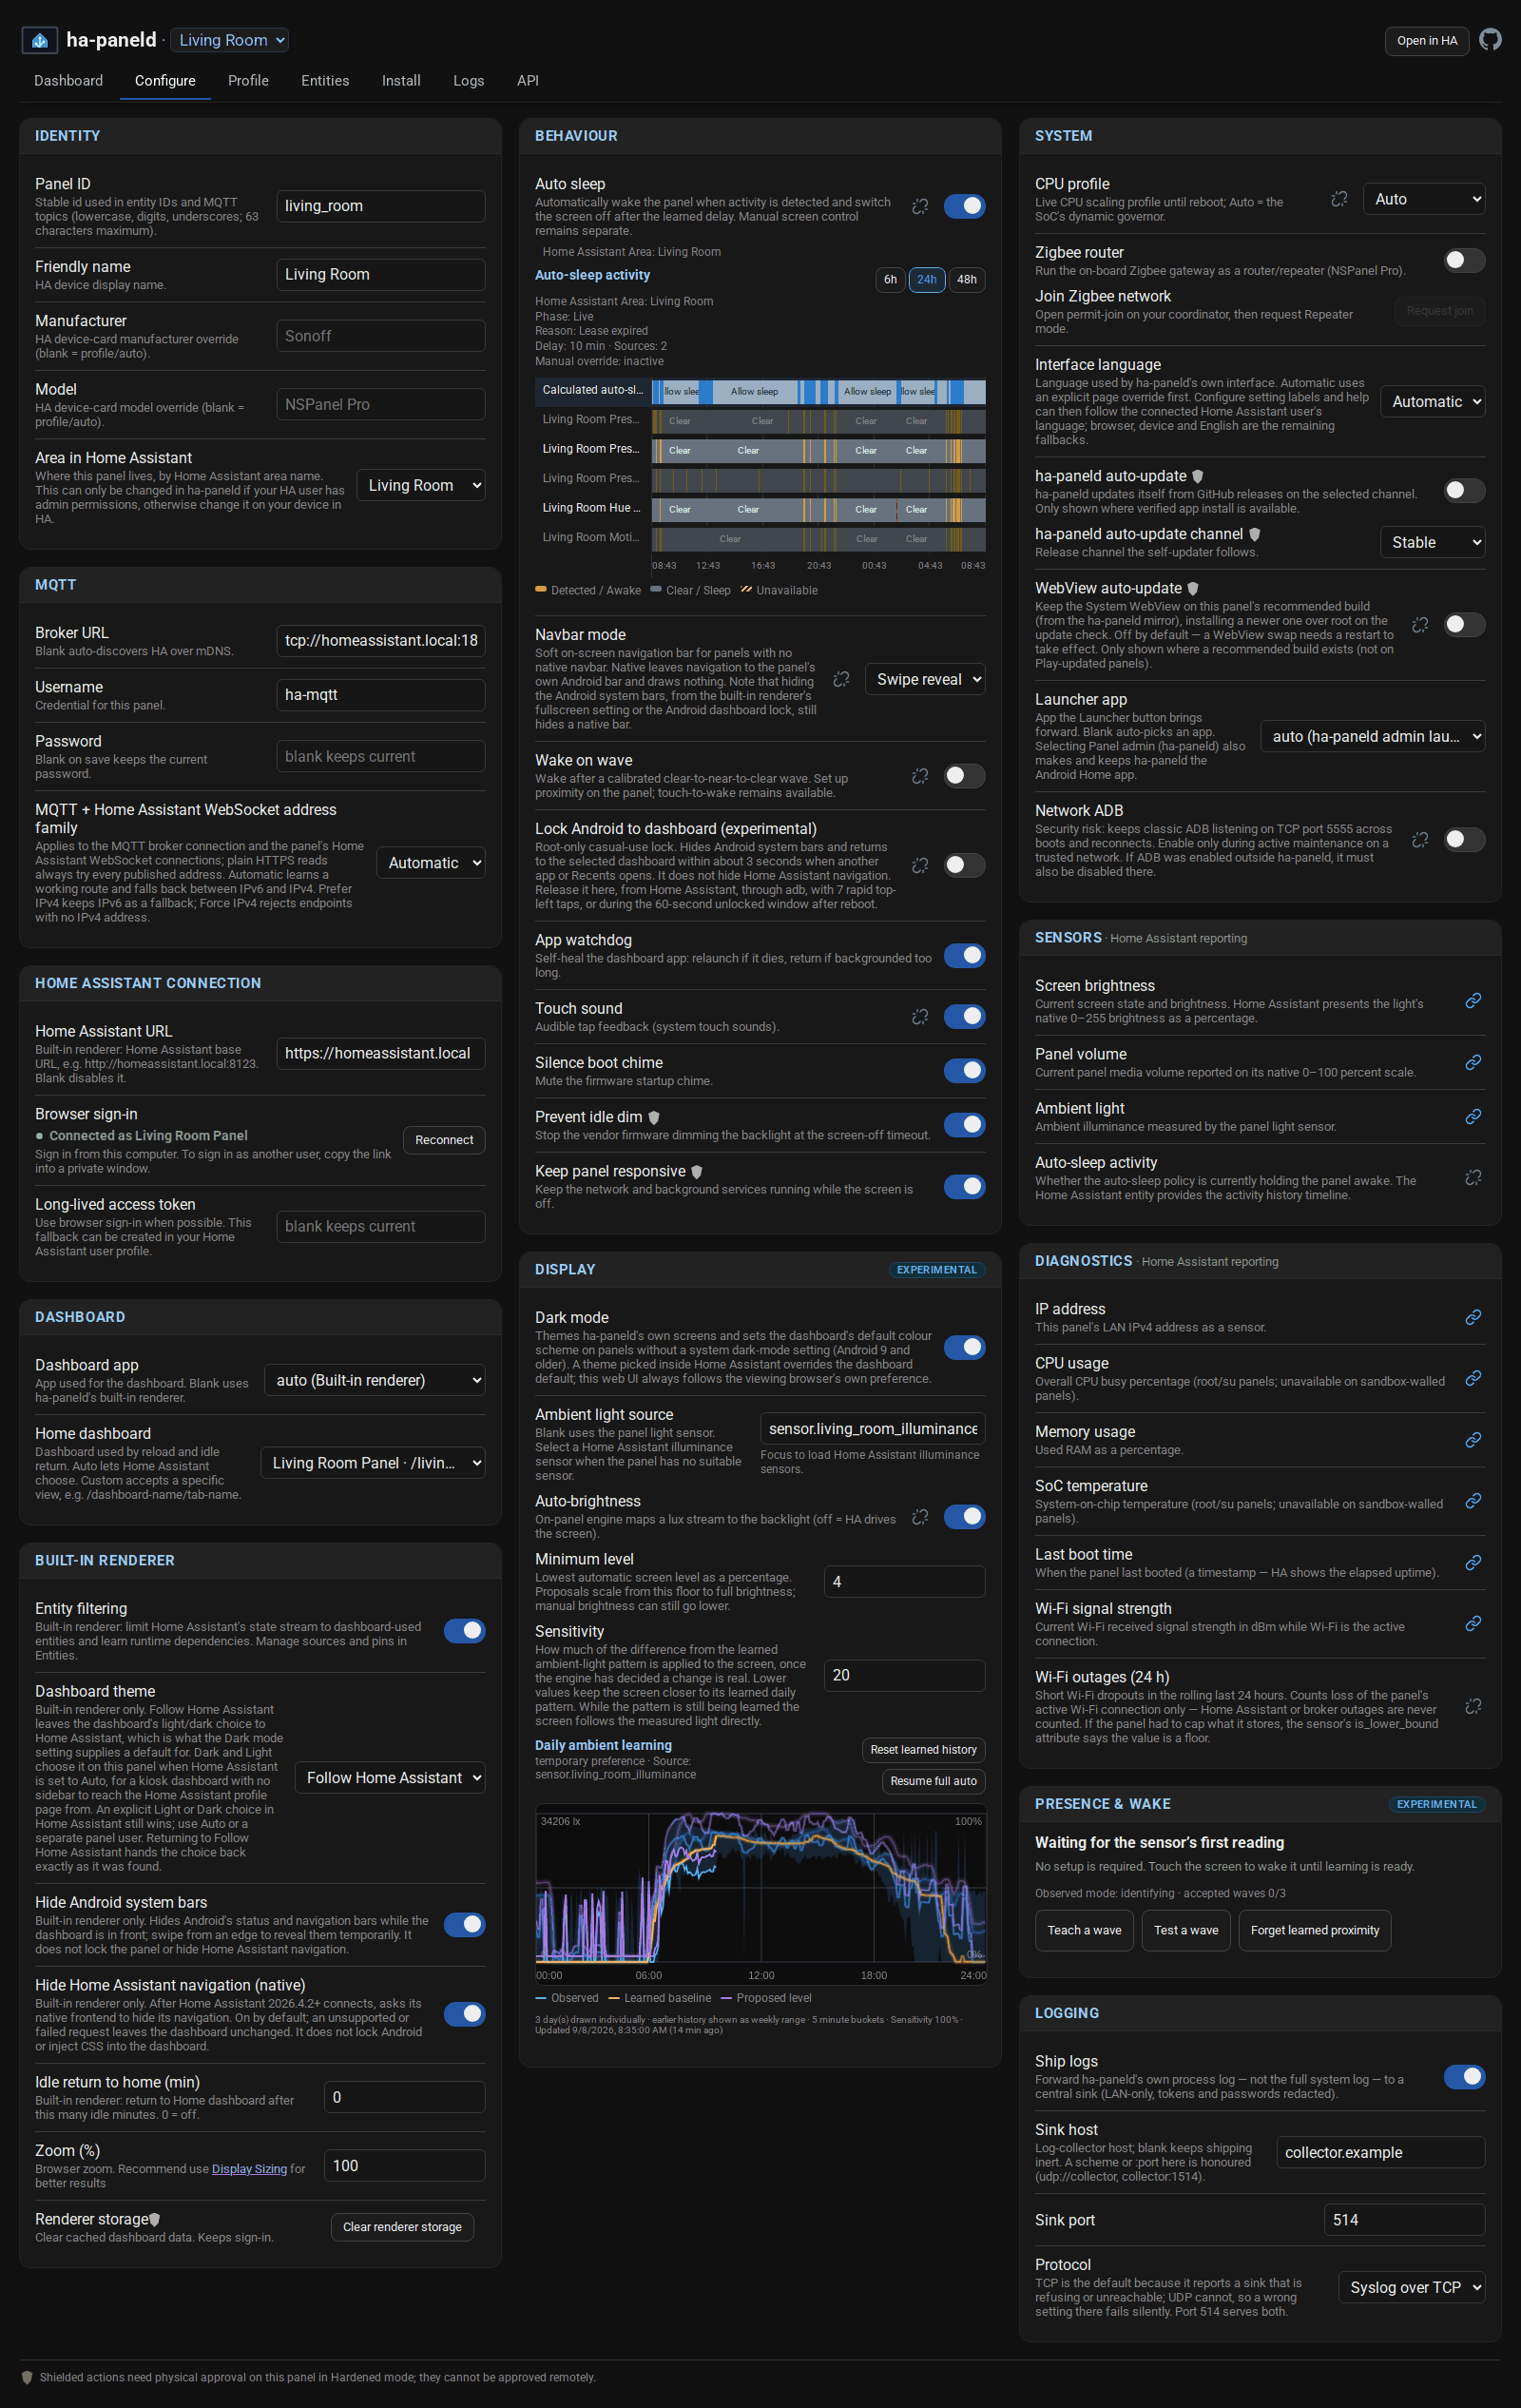The width and height of the screenshot is (1521, 2408).
Task: Click the broken-link icon beside Wake on wave
Action: [x=919, y=776]
